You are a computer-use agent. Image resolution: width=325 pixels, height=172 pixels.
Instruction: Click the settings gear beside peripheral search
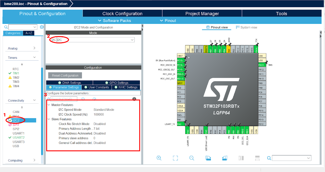click(x=42, y=27)
